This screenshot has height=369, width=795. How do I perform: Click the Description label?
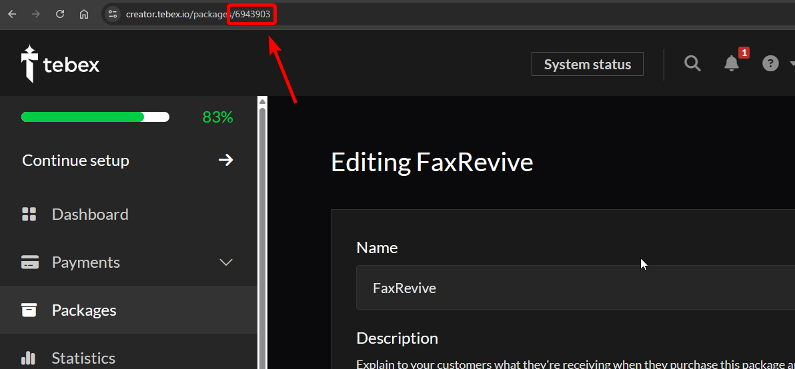coord(397,338)
